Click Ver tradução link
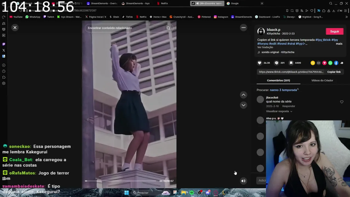Image resolution: width=350 pixels, height=197 pixels. click(x=265, y=47)
